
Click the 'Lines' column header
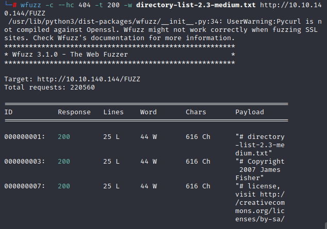(113, 112)
